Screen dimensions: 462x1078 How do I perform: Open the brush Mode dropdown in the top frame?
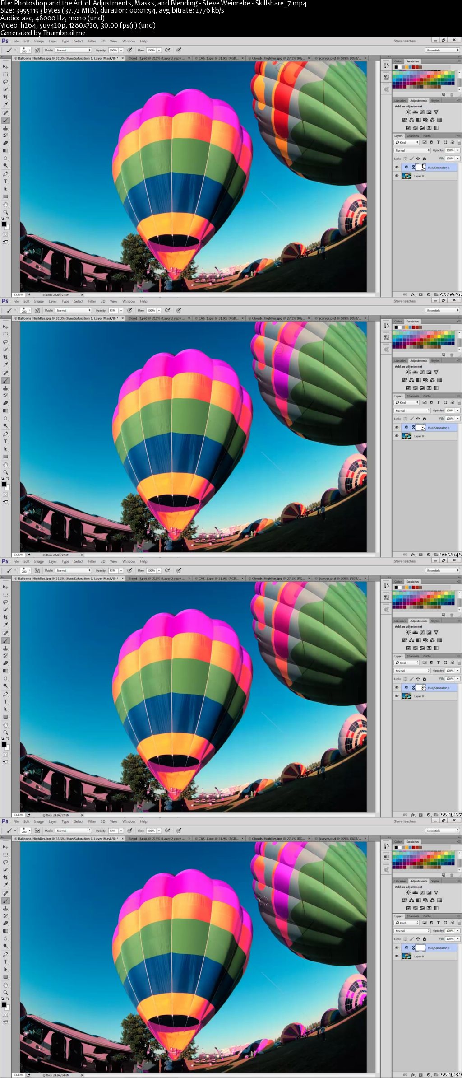click(73, 50)
